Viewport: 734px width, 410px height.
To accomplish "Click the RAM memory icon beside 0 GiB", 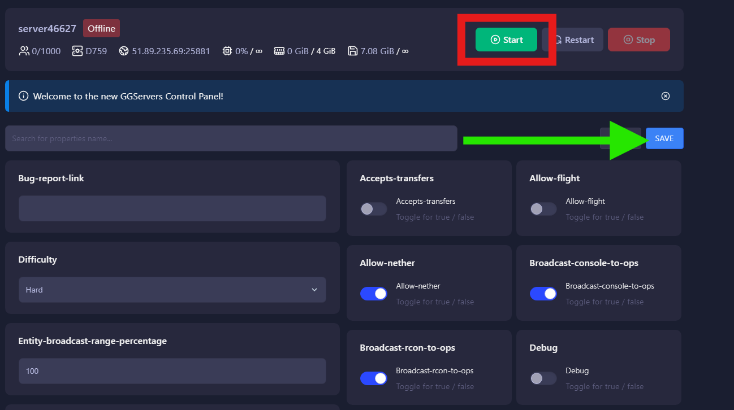I will (x=279, y=50).
